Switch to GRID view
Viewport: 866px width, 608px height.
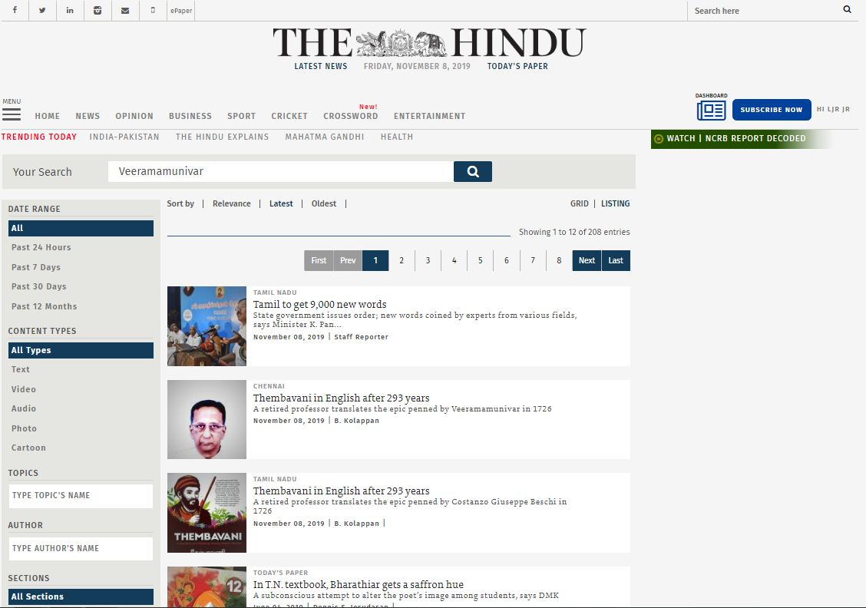point(580,203)
